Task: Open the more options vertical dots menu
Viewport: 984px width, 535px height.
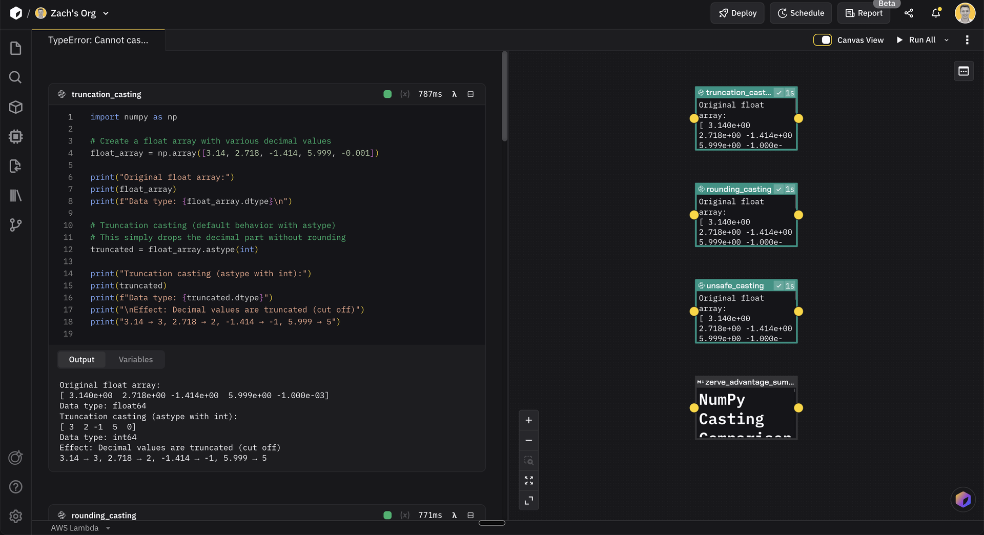Action: pos(967,40)
